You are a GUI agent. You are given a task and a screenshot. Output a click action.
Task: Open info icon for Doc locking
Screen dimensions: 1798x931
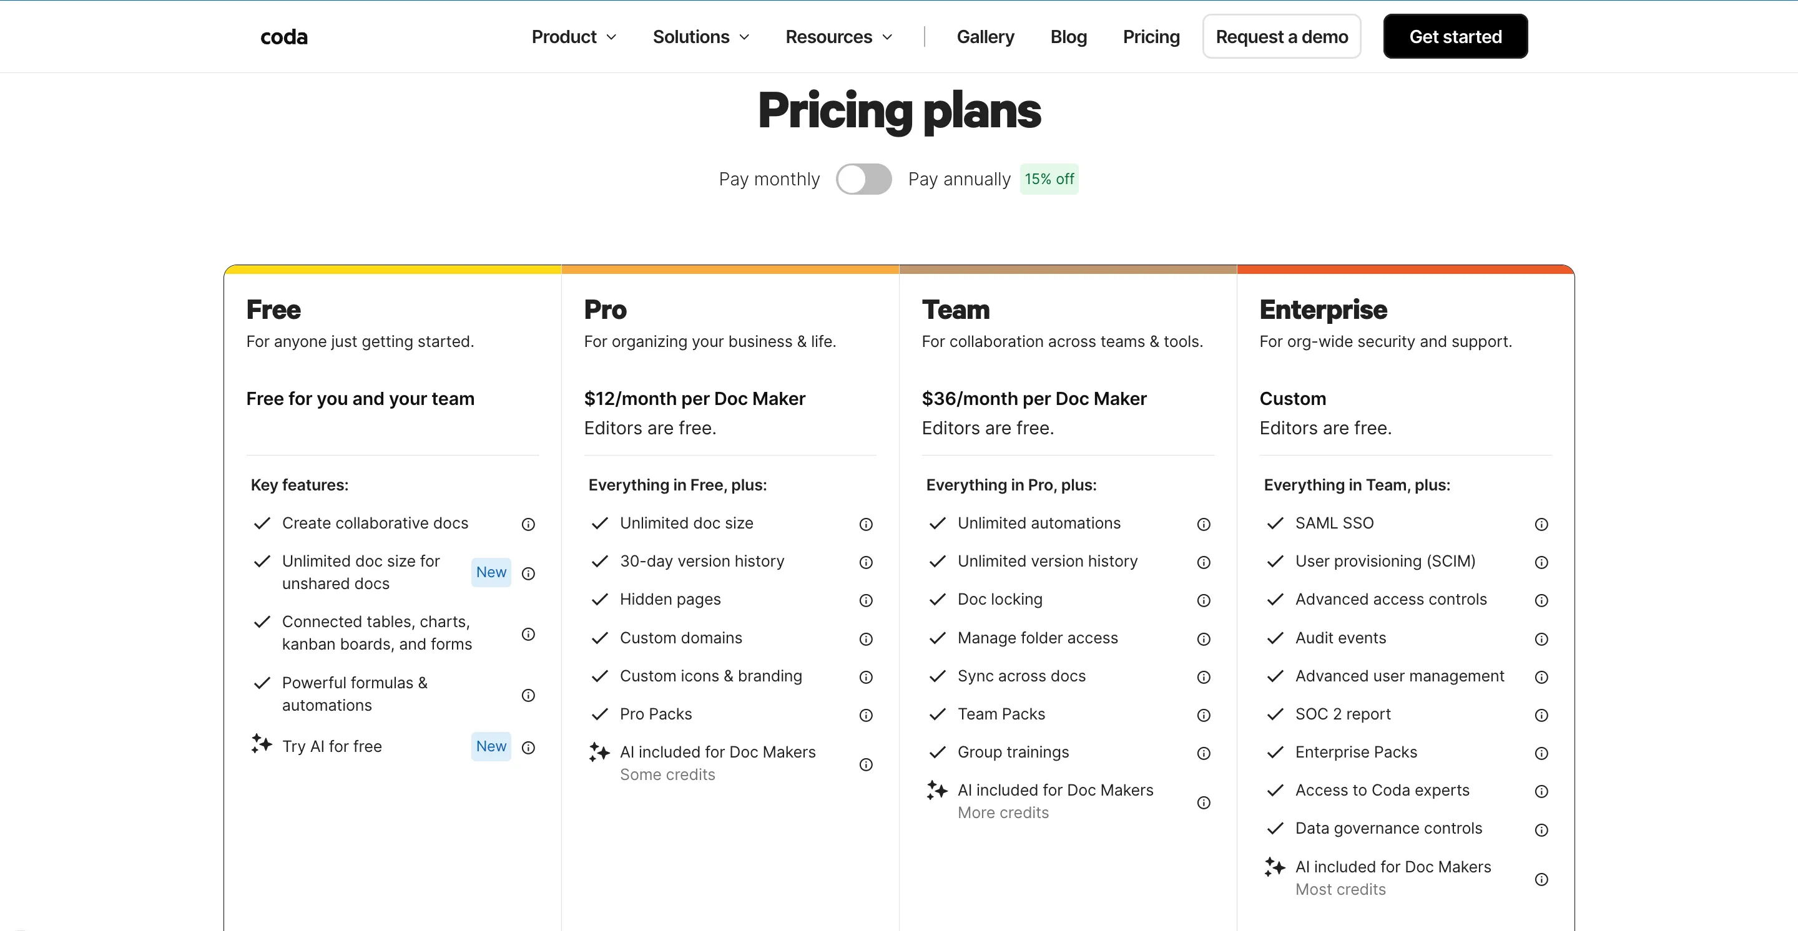tap(1203, 600)
